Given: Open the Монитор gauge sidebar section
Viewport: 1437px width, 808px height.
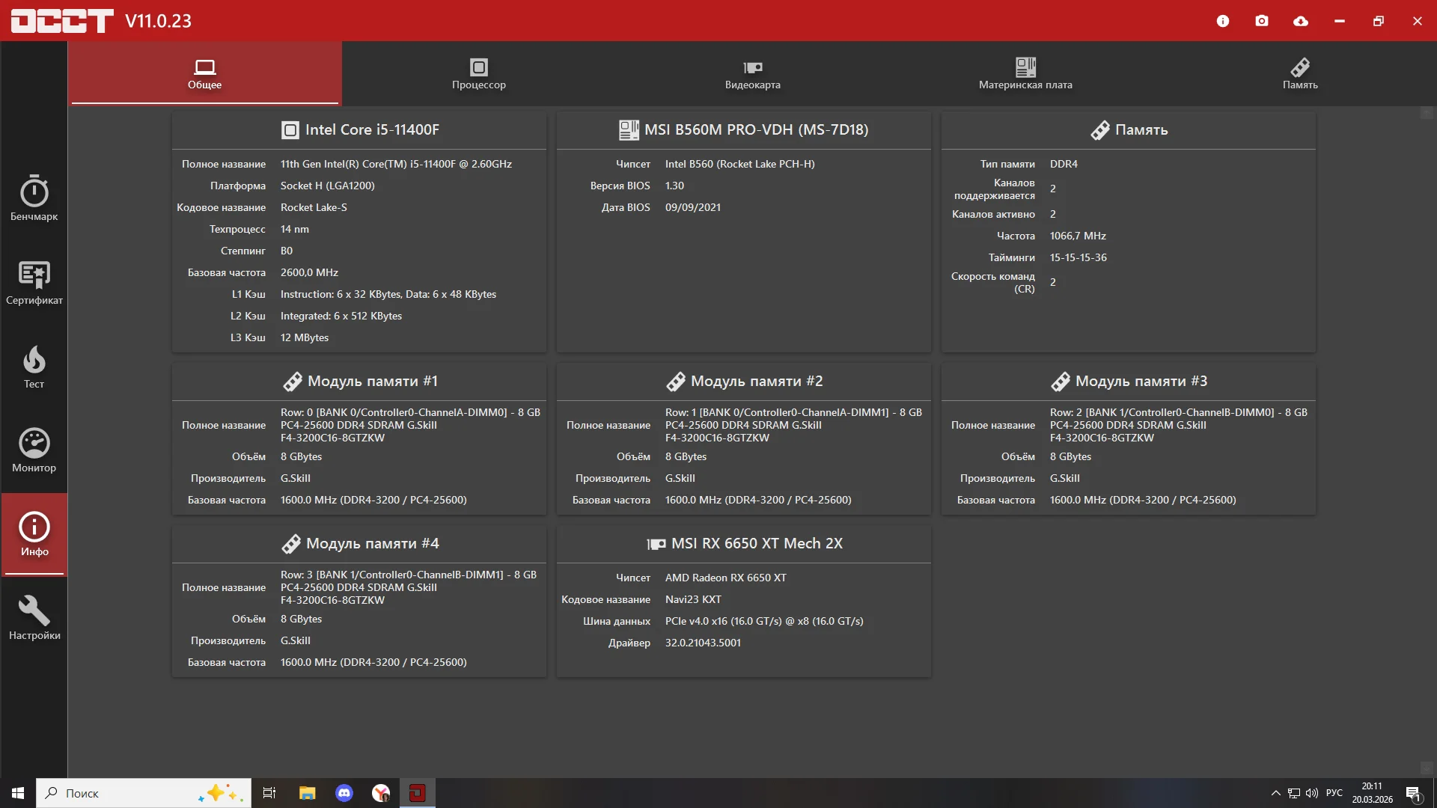Looking at the screenshot, I should coord(34,450).
